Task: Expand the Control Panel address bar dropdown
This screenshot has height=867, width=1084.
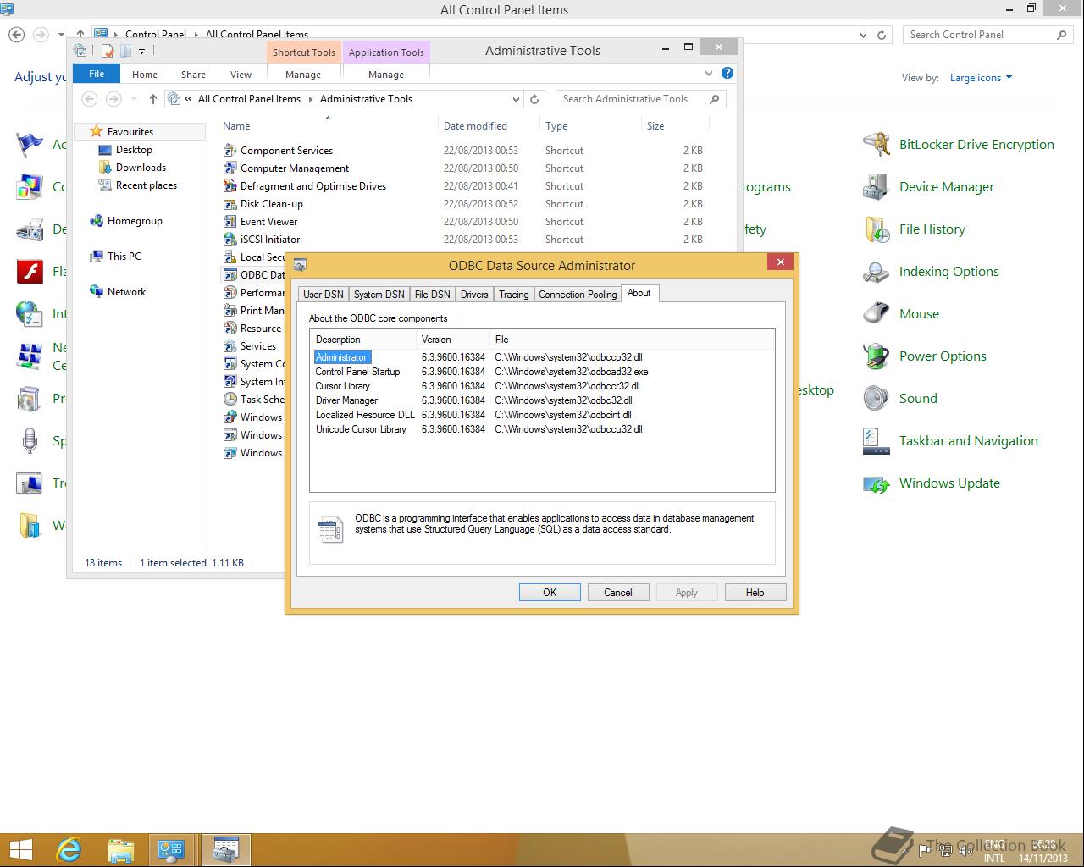Action: point(863,35)
